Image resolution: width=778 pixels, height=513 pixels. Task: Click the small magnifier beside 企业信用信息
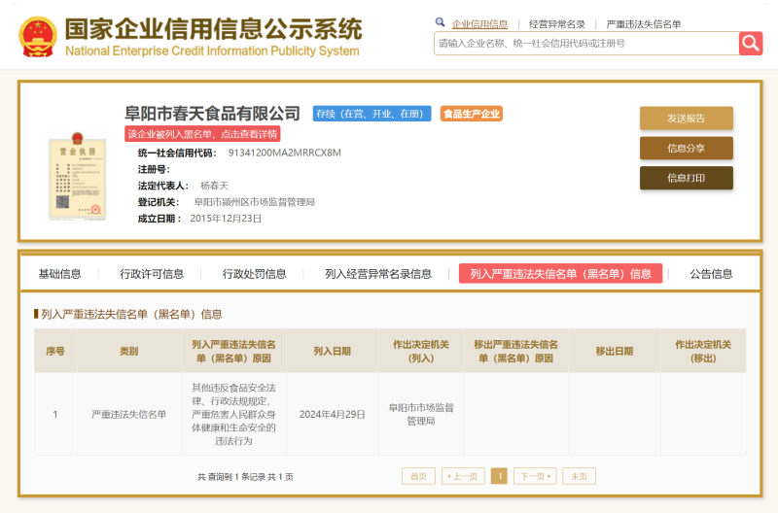pyautogui.click(x=440, y=22)
